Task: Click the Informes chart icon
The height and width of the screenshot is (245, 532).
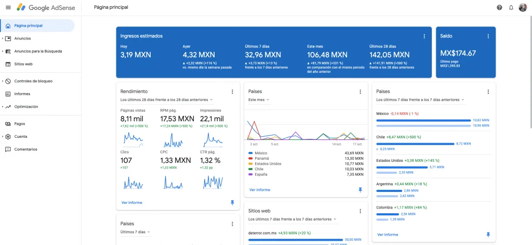Action: tap(8, 94)
